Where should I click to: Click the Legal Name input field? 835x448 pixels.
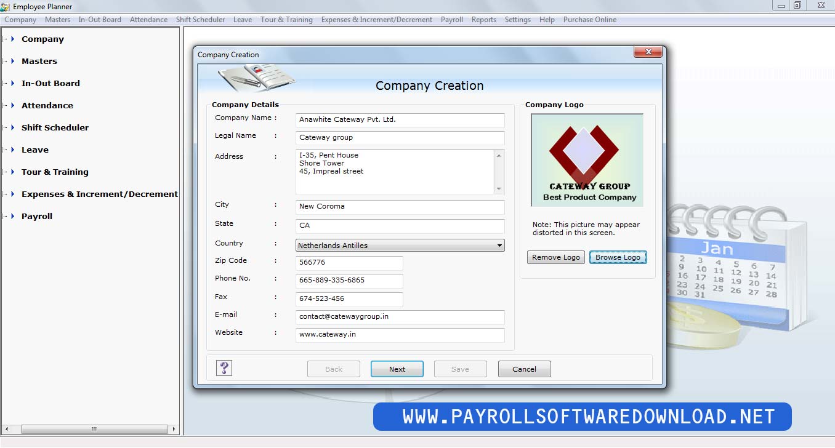pos(400,138)
